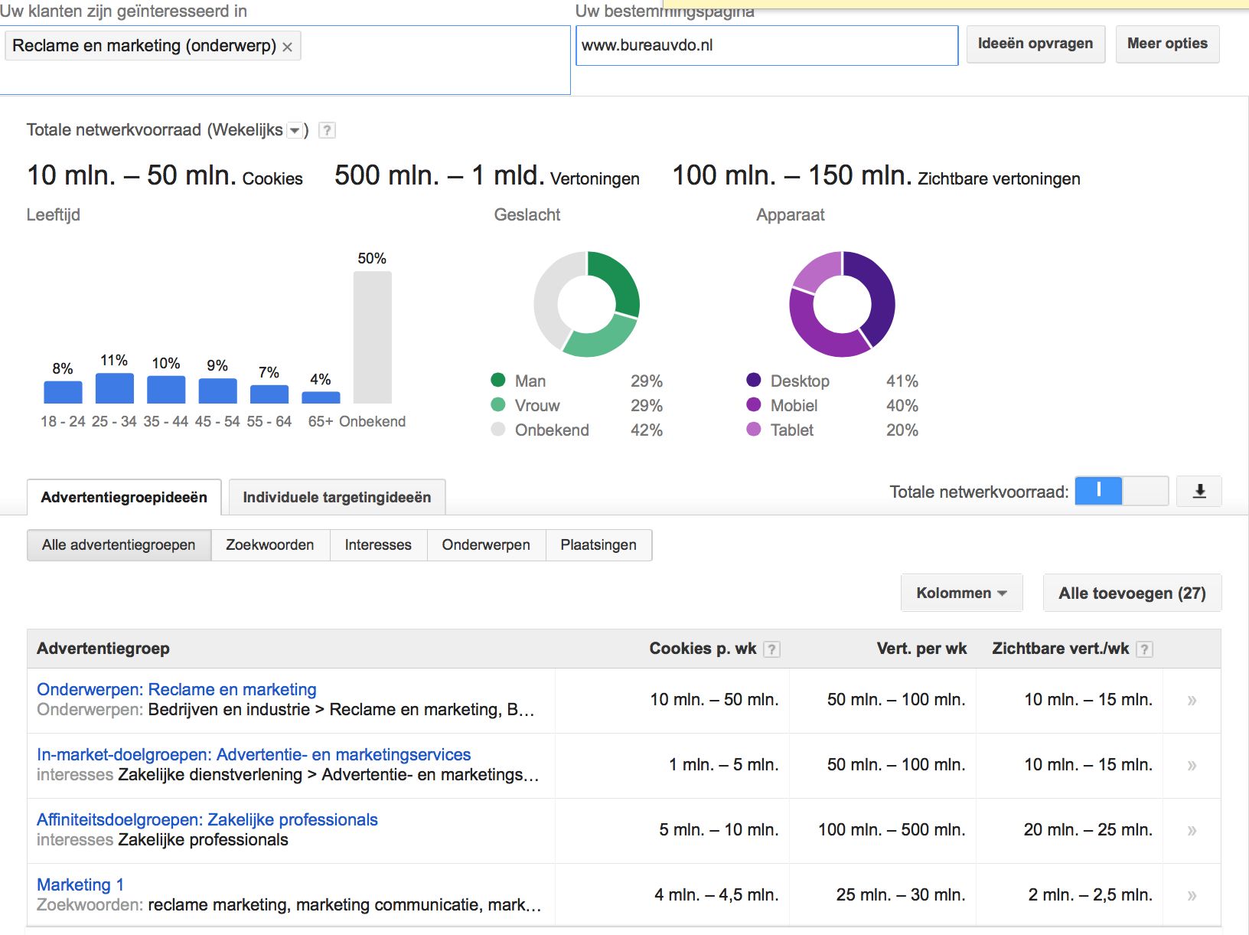
Task: Open Affiniteitsdoelgroepen: Zakelijke professionals link
Action: (207, 820)
